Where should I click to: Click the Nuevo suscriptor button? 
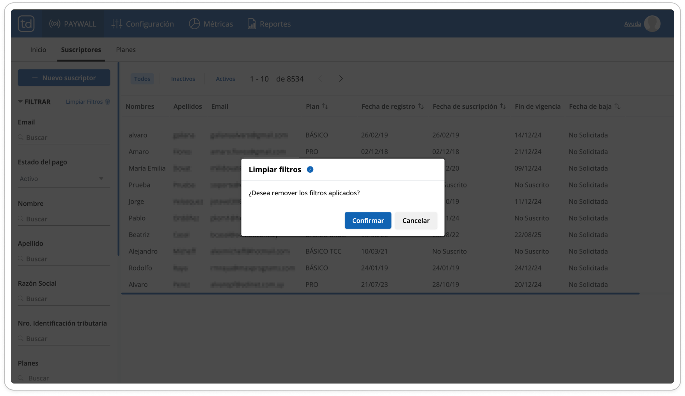click(64, 78)
